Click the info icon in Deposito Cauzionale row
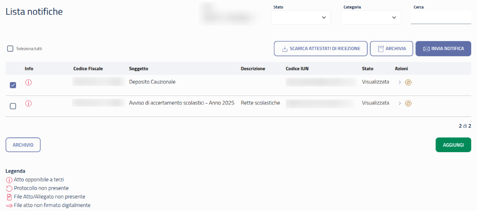 tap(28, 82)
